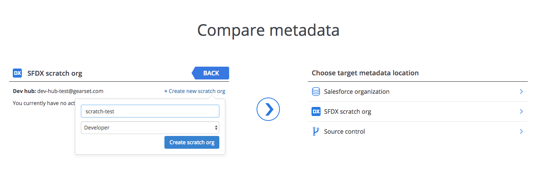This screenshot has width=535, height=180.
Task: Expand the Source control chevron
Action: pyautogui.click(x=521, y=131)
